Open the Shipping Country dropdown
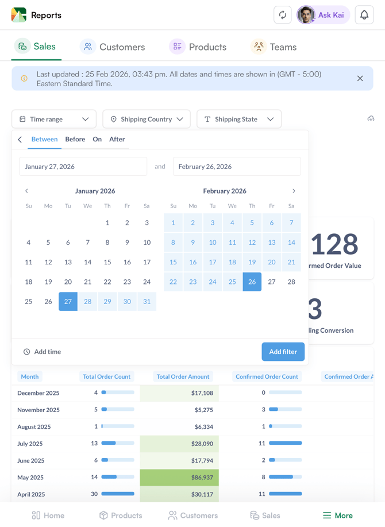The image size is (385, 527). coord(147,119)
